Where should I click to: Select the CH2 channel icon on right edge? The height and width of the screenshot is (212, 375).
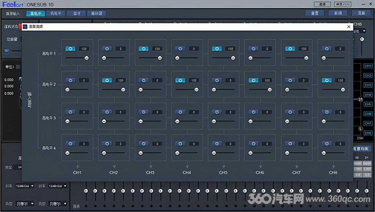coord(368,76)
